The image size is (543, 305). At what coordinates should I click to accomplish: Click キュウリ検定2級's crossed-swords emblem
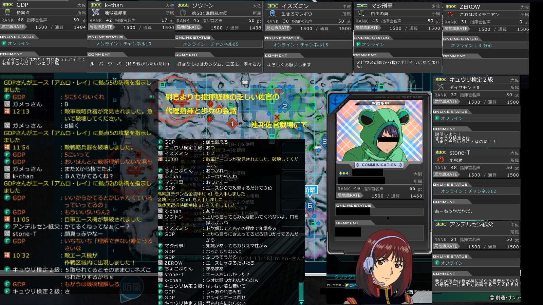point(441,87)
